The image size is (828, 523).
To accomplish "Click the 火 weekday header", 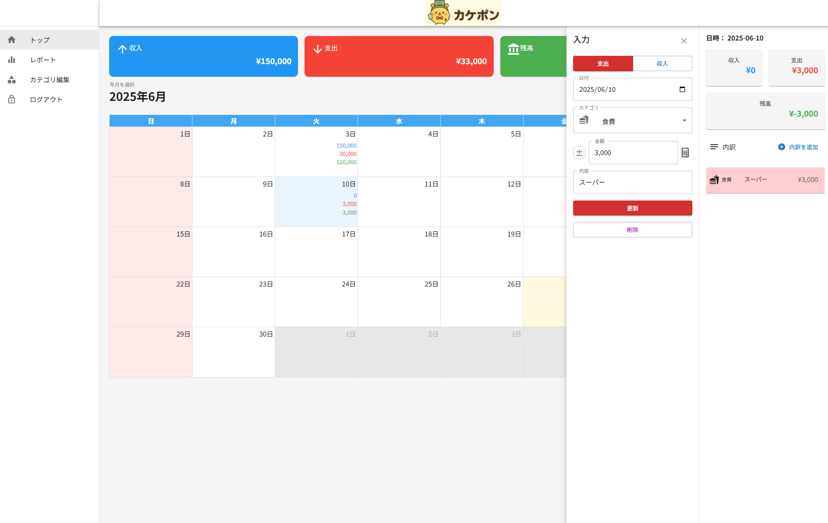I will click(x=316, y=121).
